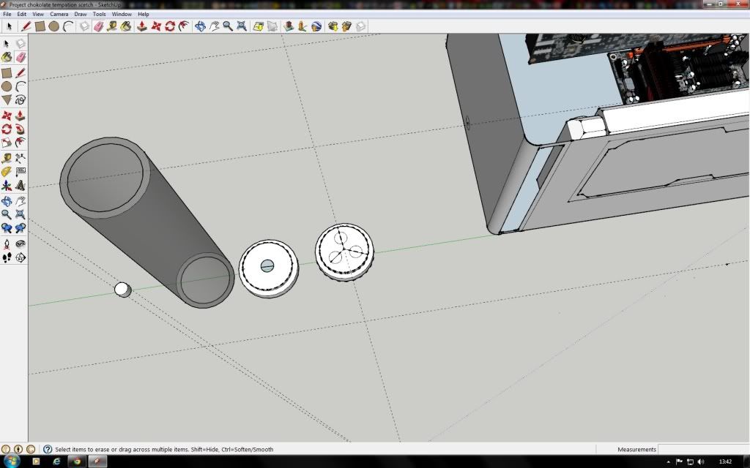Screen dimensions: 750x468
Task: Select the Line pencil tool in top toolbar
Action: point(26,26)
